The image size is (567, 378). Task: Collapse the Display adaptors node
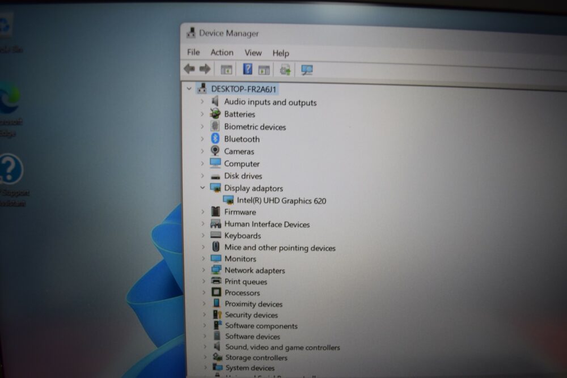point(202,188)
